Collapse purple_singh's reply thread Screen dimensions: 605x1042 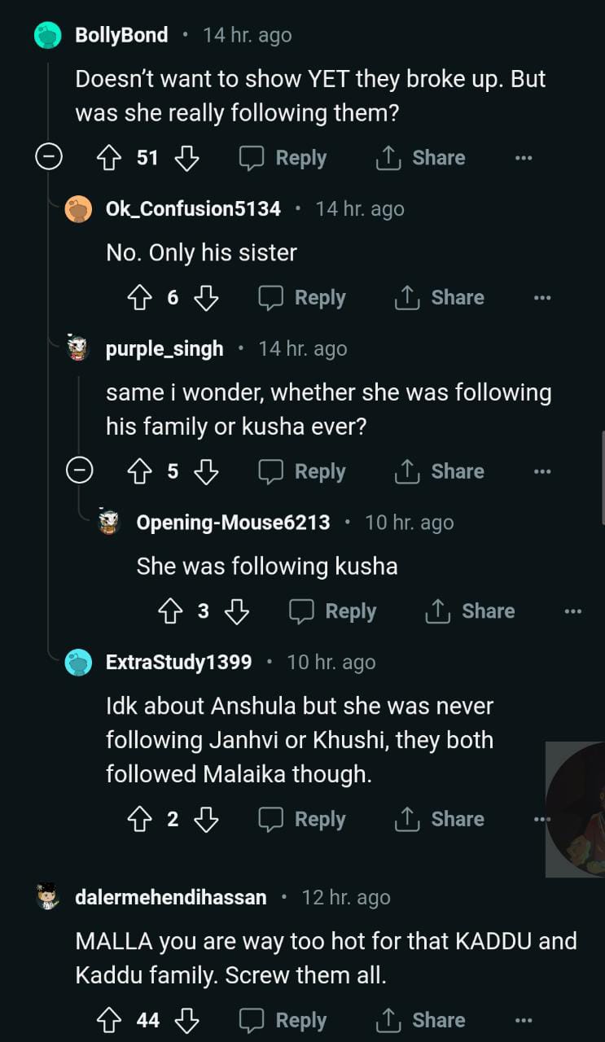79,471
